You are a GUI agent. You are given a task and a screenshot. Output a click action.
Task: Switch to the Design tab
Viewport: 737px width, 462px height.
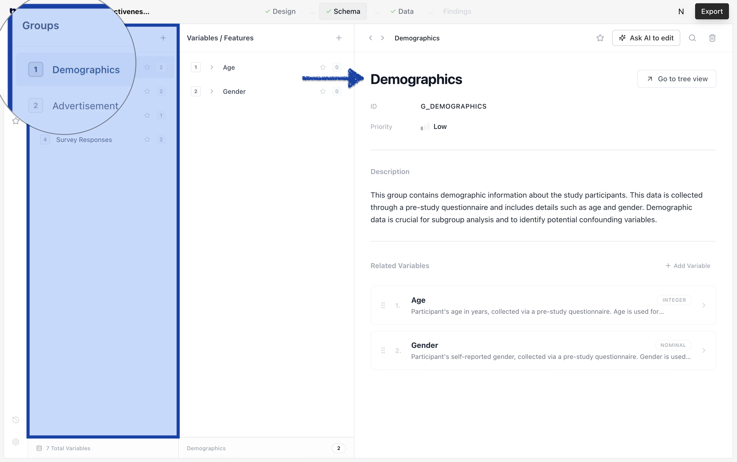[x=280, y=11]
